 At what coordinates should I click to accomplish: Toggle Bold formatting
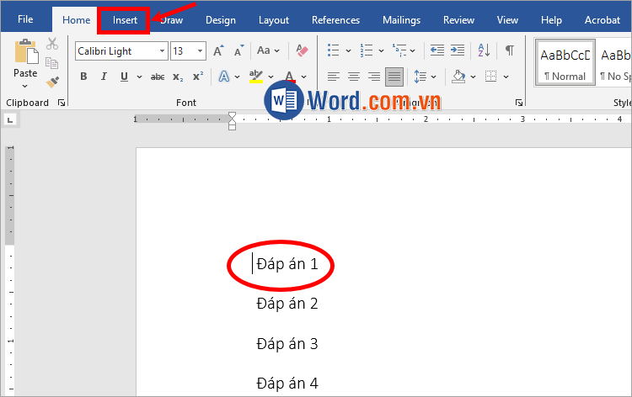(x=83, y=77)
